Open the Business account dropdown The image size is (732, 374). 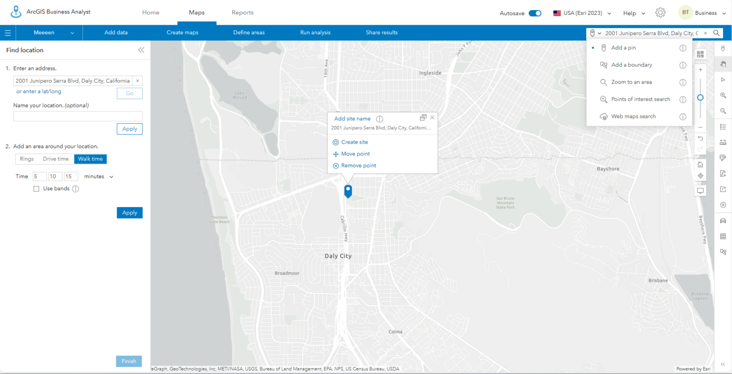[703, 13]
